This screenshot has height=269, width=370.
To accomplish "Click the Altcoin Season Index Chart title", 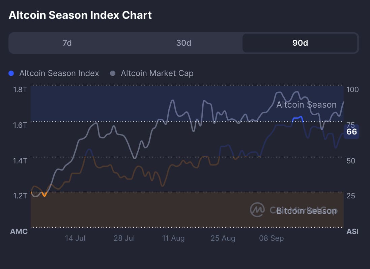I will click(x=80, y=15).
